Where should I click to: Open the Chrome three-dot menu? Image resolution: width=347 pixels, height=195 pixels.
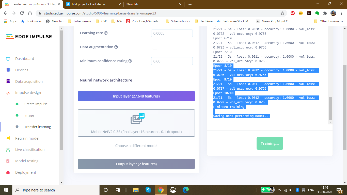[341, 13]
